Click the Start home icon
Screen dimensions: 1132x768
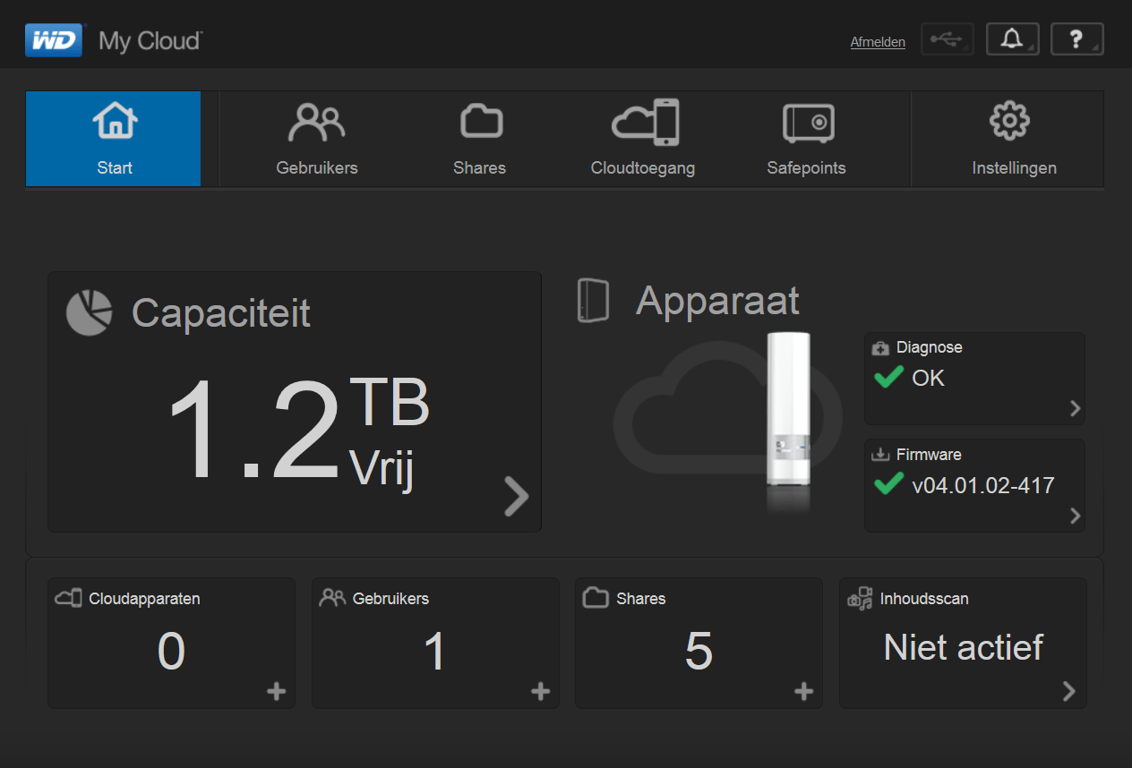click(113, 119)
